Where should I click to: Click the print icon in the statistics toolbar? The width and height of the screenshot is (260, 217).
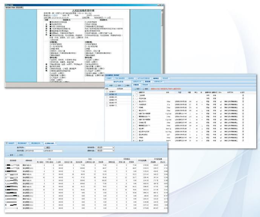pos(17,155)
